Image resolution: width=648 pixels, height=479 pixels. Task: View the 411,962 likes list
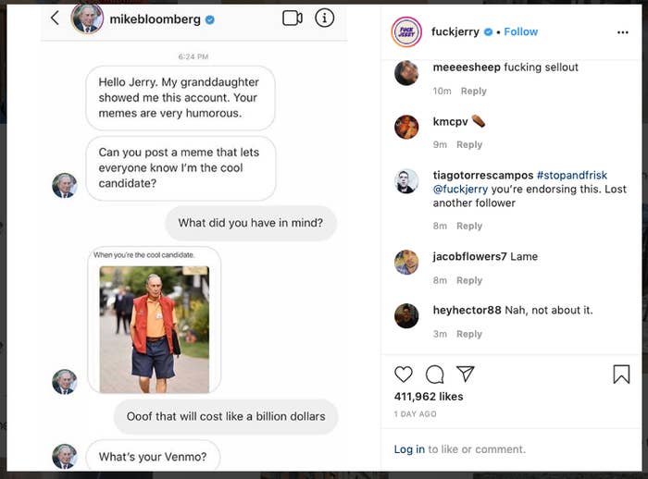pyautogui.click(x=429, y=397)
